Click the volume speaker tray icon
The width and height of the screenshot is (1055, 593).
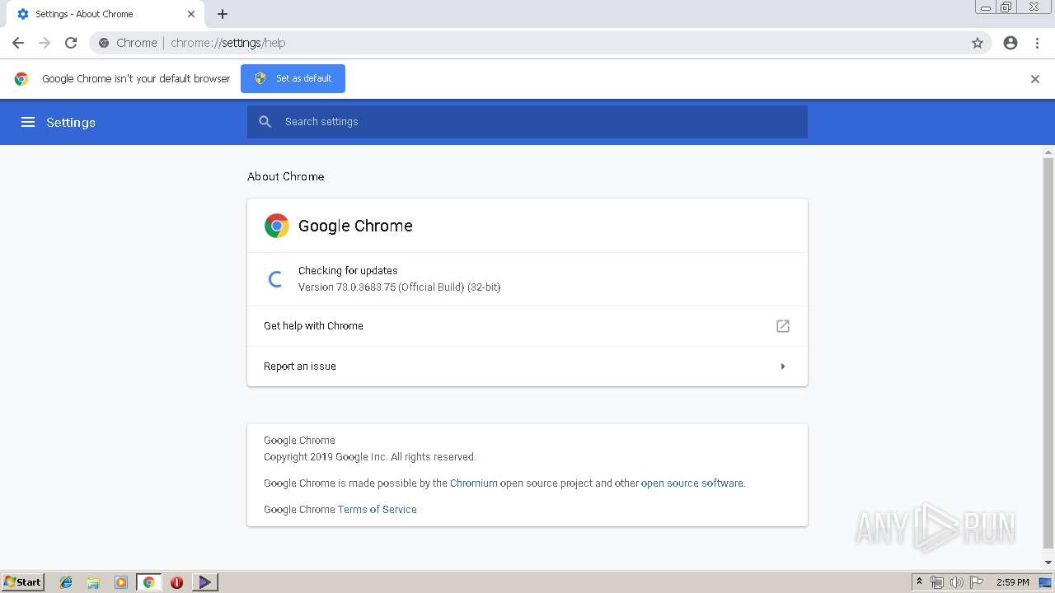956,582
